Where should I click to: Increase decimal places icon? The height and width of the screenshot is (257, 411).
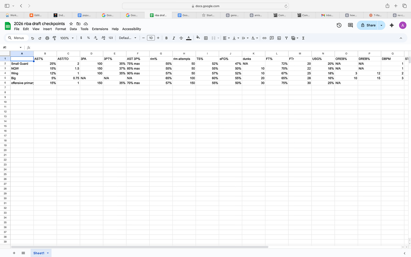103,38
